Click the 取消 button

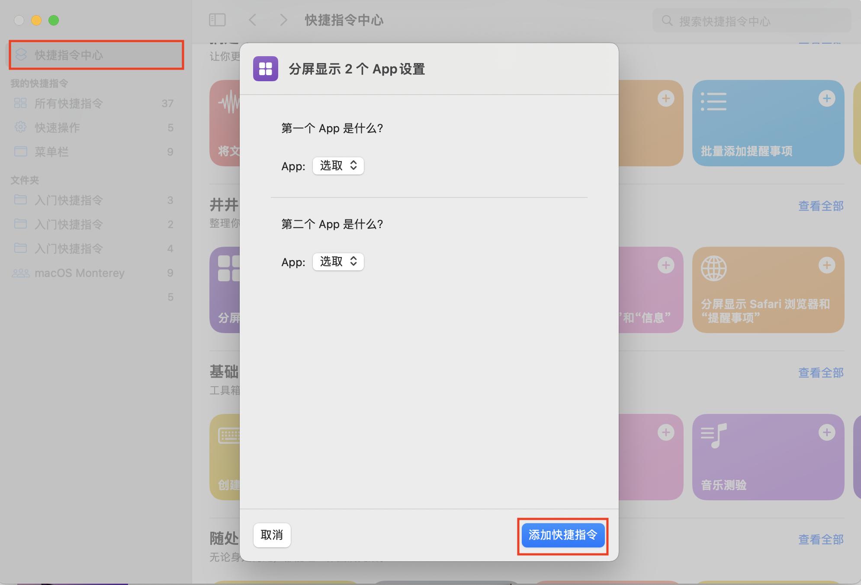272,535
